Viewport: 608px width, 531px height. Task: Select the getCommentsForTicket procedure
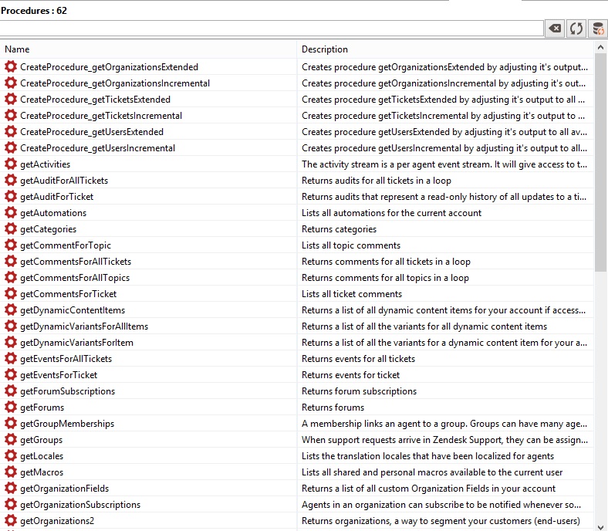point(69,294)
